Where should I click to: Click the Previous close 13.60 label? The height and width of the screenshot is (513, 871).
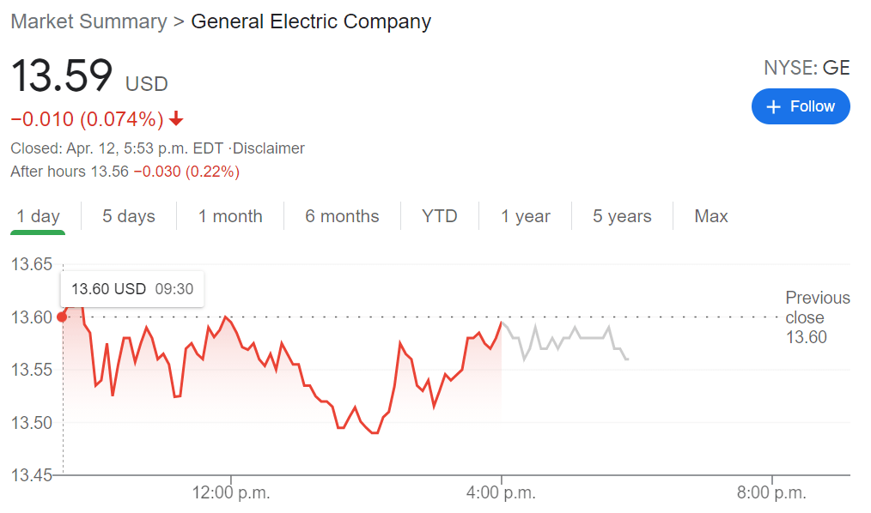click(817, 317)
